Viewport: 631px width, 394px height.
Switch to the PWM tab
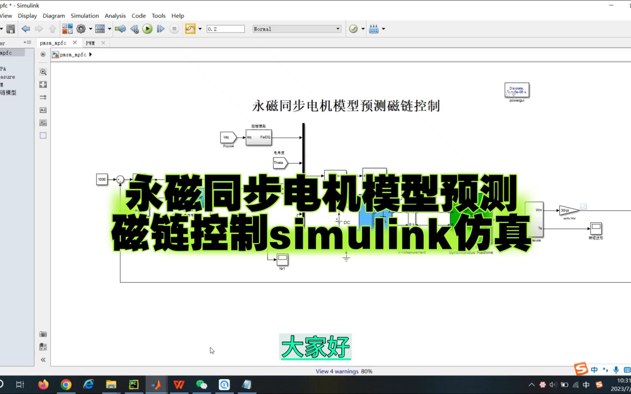click(90, 43)
